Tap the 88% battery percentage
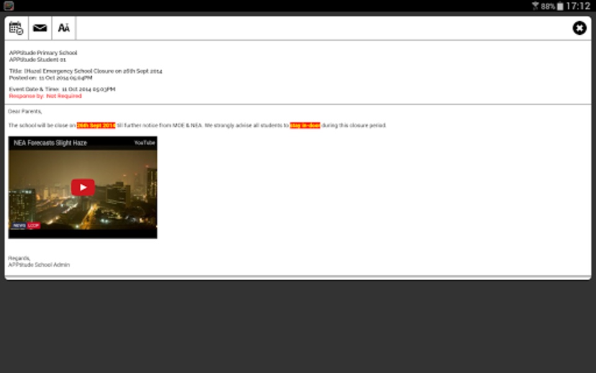The height and width of the screenshot is (373, 596). tap(548, 6)
